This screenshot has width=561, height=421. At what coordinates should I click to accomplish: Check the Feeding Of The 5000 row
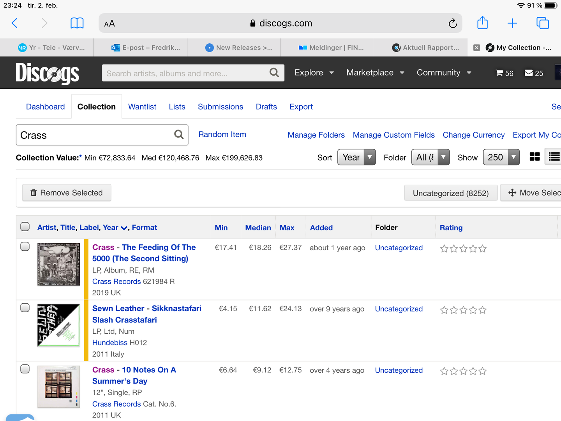point(25,246)
